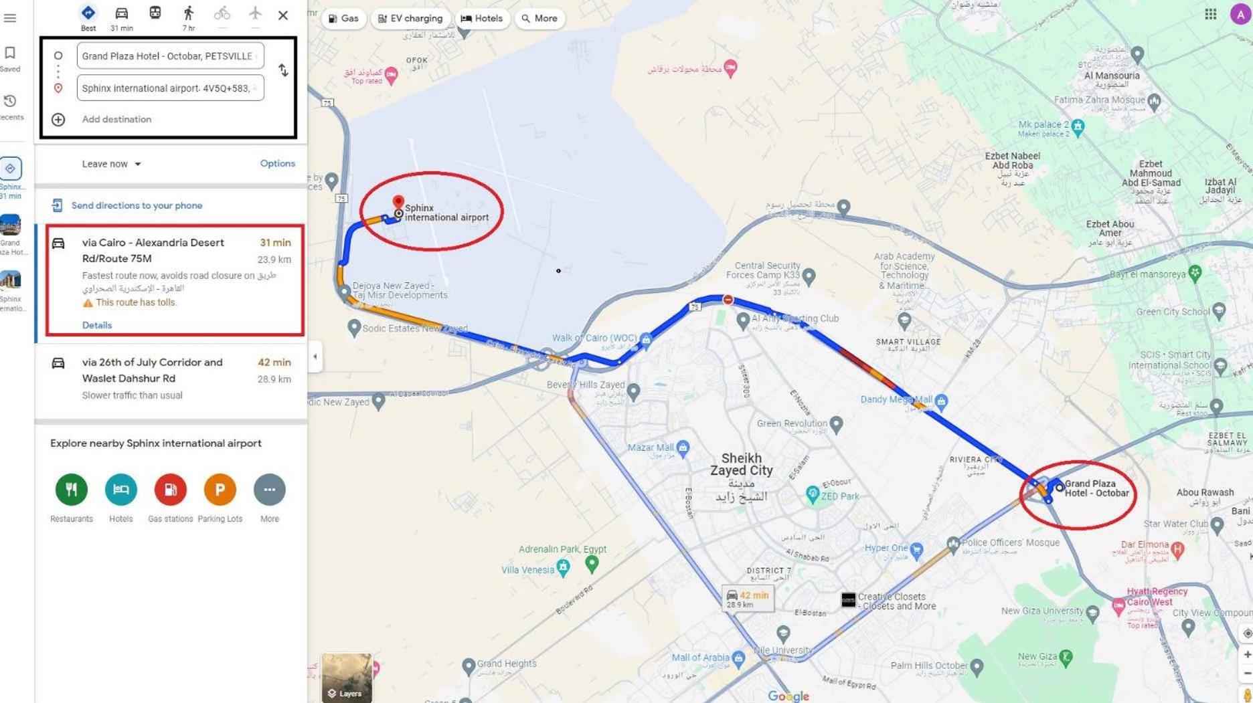1253x703 pixels.
Task: Collapse the side panel arrow
Action: coord(315,357)
